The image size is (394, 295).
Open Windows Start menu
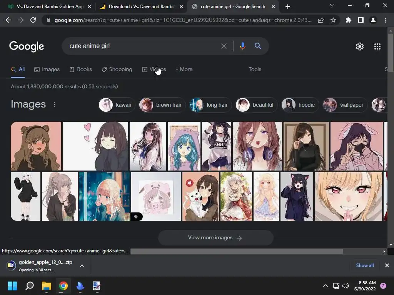pos(12,286)
